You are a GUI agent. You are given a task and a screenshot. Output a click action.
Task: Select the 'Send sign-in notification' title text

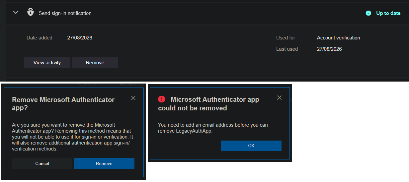[x=65, y=13]
